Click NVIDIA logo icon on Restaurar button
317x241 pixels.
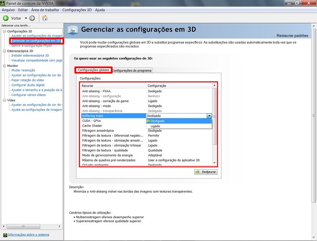tap(197, 172)
